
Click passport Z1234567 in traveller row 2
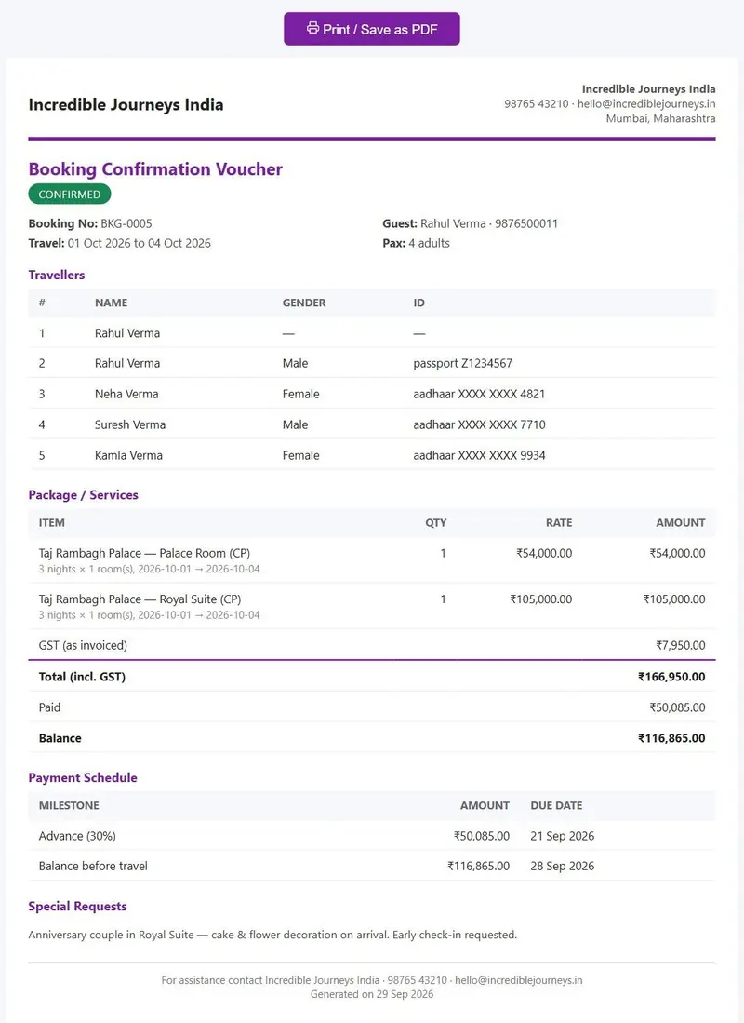coord(463,363)
